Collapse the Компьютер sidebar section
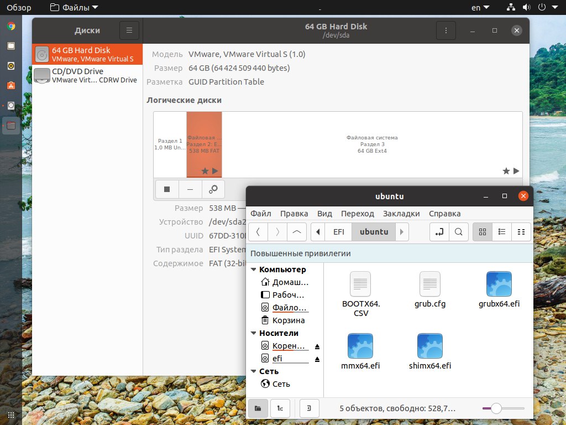Screen dimensions: 566x425 click(254, 269)
